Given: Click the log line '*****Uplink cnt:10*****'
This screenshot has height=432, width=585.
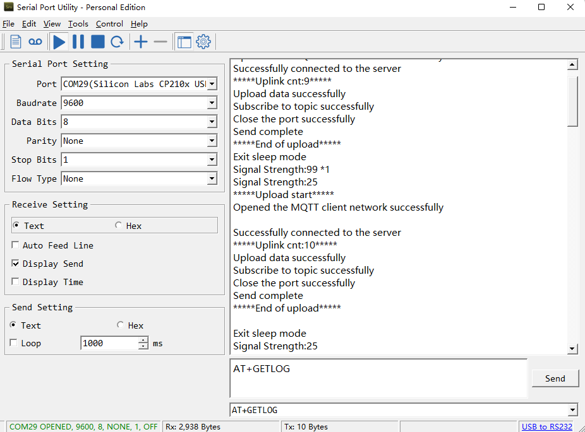Looking at the screenshot, I should pyautogui.click(x=285, y=245).
